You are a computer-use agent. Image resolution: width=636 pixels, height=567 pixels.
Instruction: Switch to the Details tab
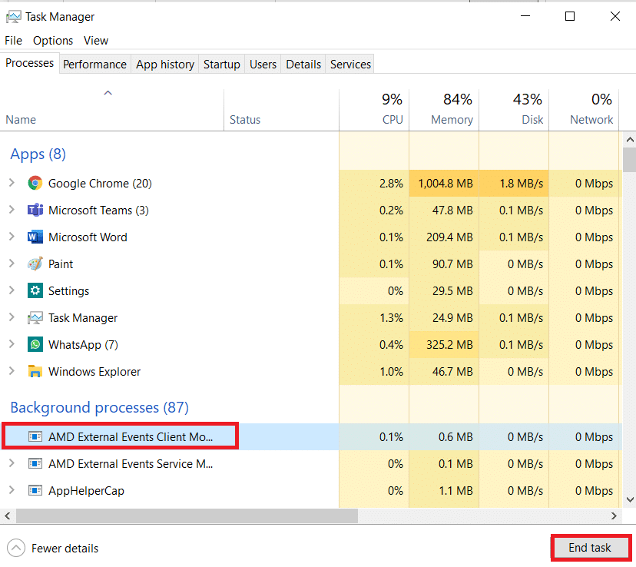coord(303,65)
